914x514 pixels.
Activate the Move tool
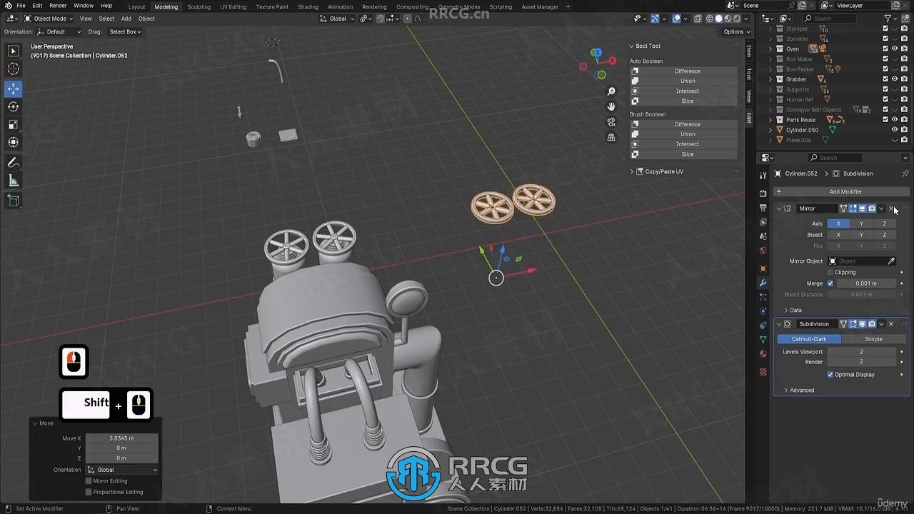tap(14, 89)
